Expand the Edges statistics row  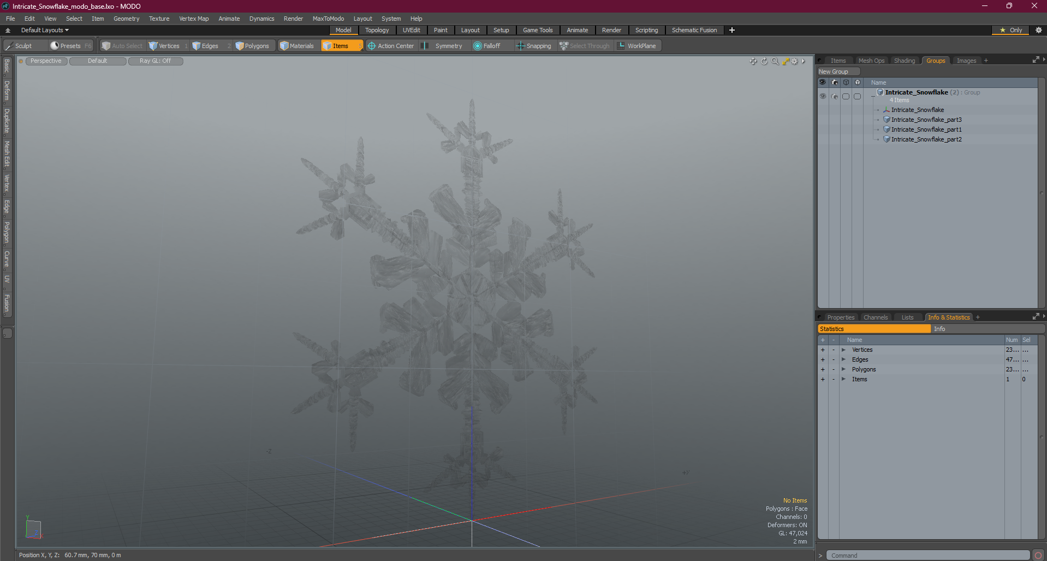(843, 359)
